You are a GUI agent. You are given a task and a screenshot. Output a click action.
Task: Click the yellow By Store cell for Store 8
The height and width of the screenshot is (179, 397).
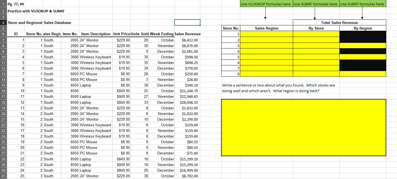[x=316, y=74]
